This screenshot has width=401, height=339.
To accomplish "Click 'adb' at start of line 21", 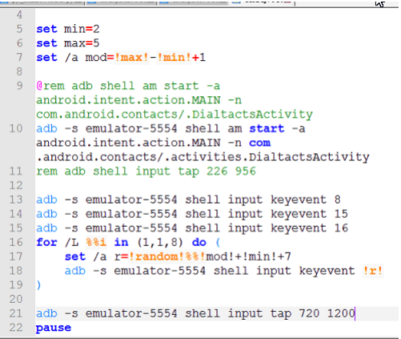I will [46, 313].
